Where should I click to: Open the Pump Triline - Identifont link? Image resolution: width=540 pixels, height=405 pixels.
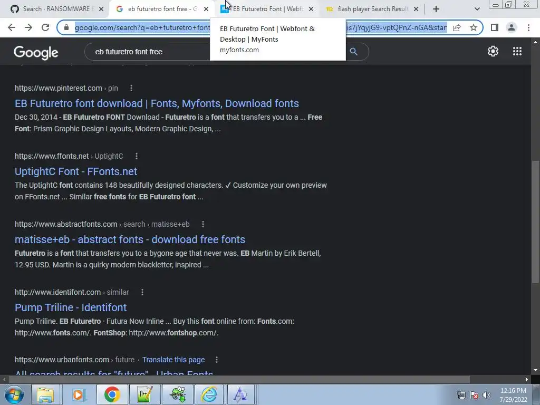pos(71,307)
